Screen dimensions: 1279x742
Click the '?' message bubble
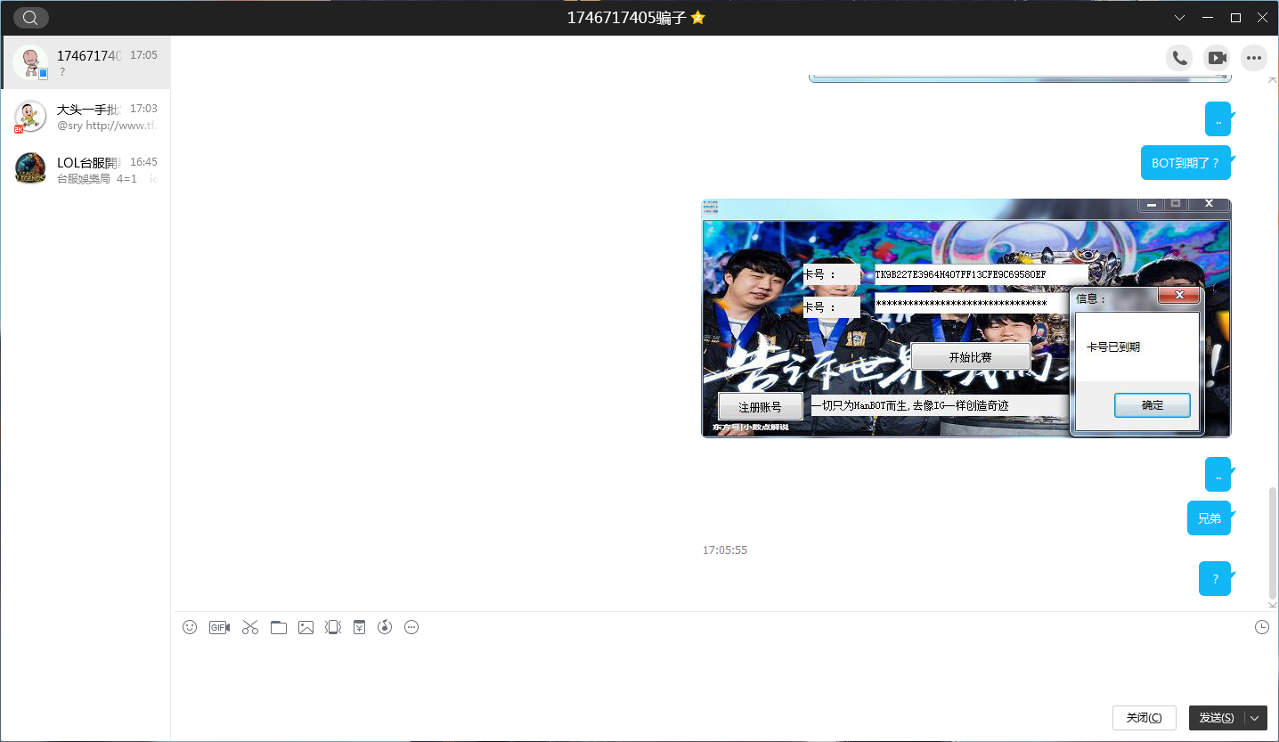pyautogui.click(x=1215, y=579)
